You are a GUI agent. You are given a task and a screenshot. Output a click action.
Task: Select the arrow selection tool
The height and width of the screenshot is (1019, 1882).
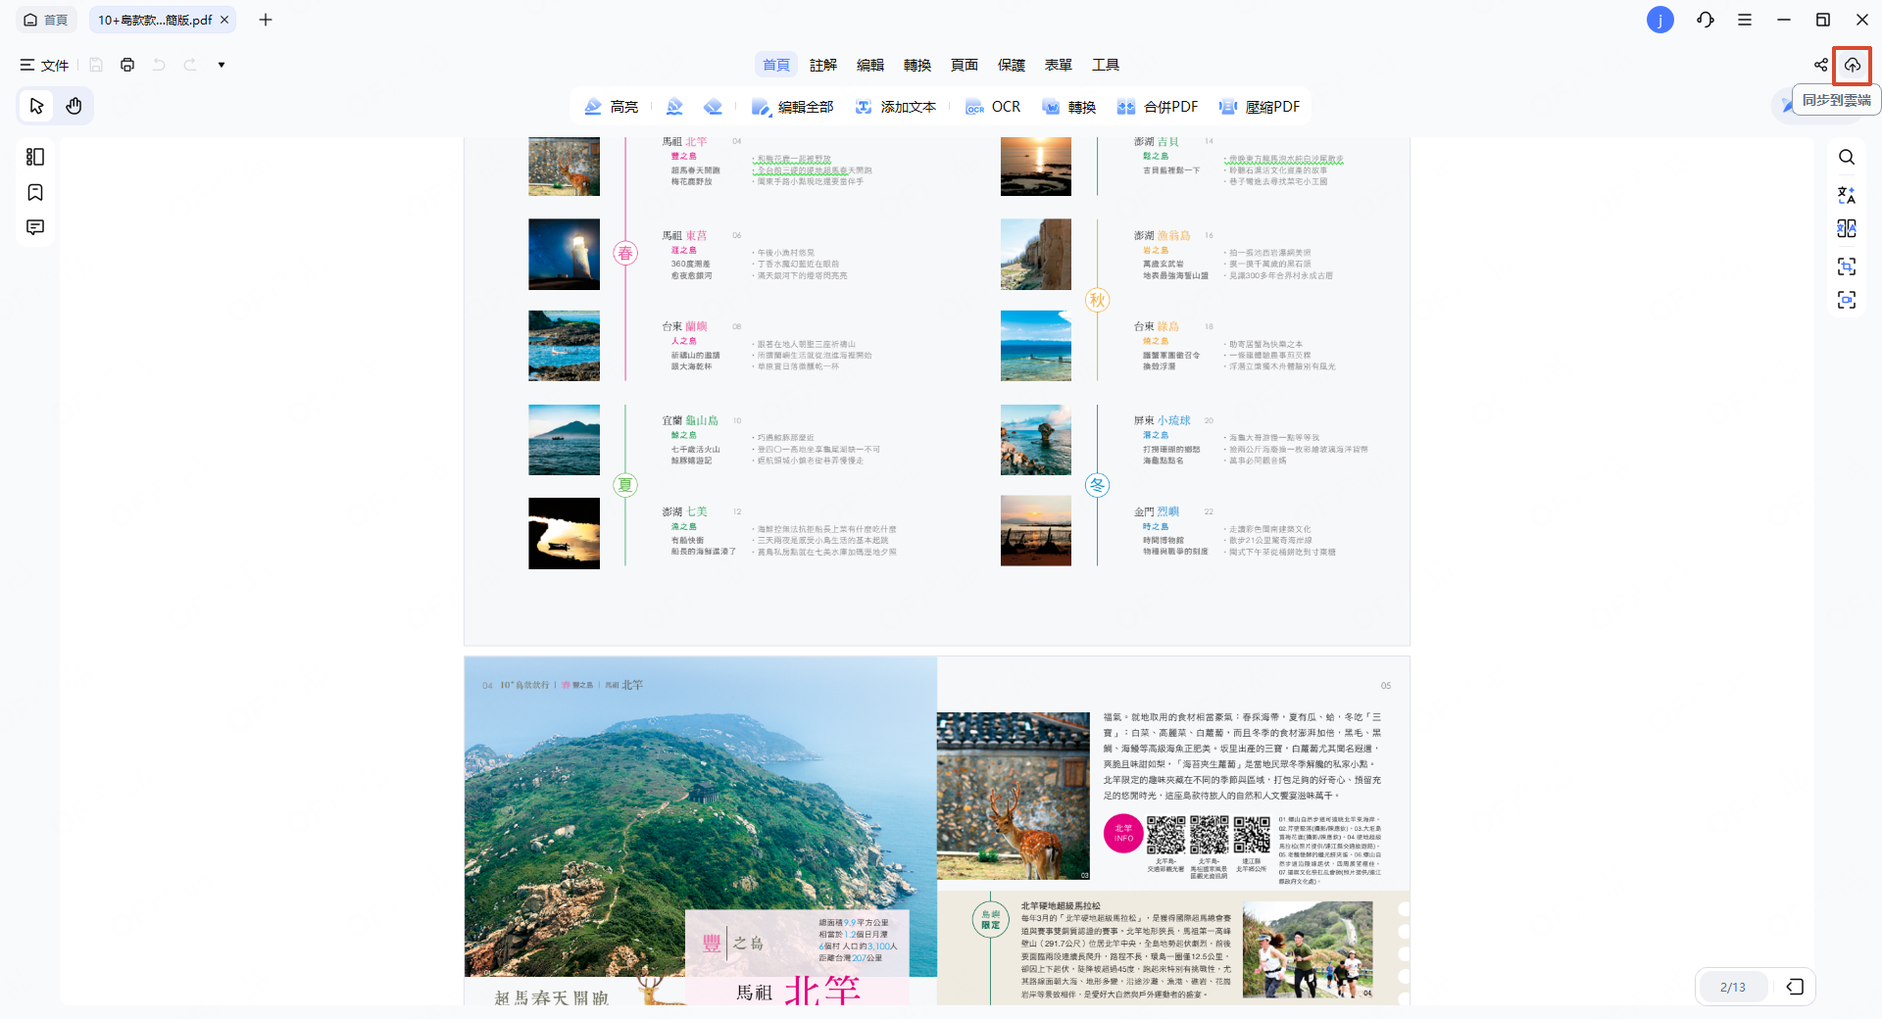click(37, 106)
